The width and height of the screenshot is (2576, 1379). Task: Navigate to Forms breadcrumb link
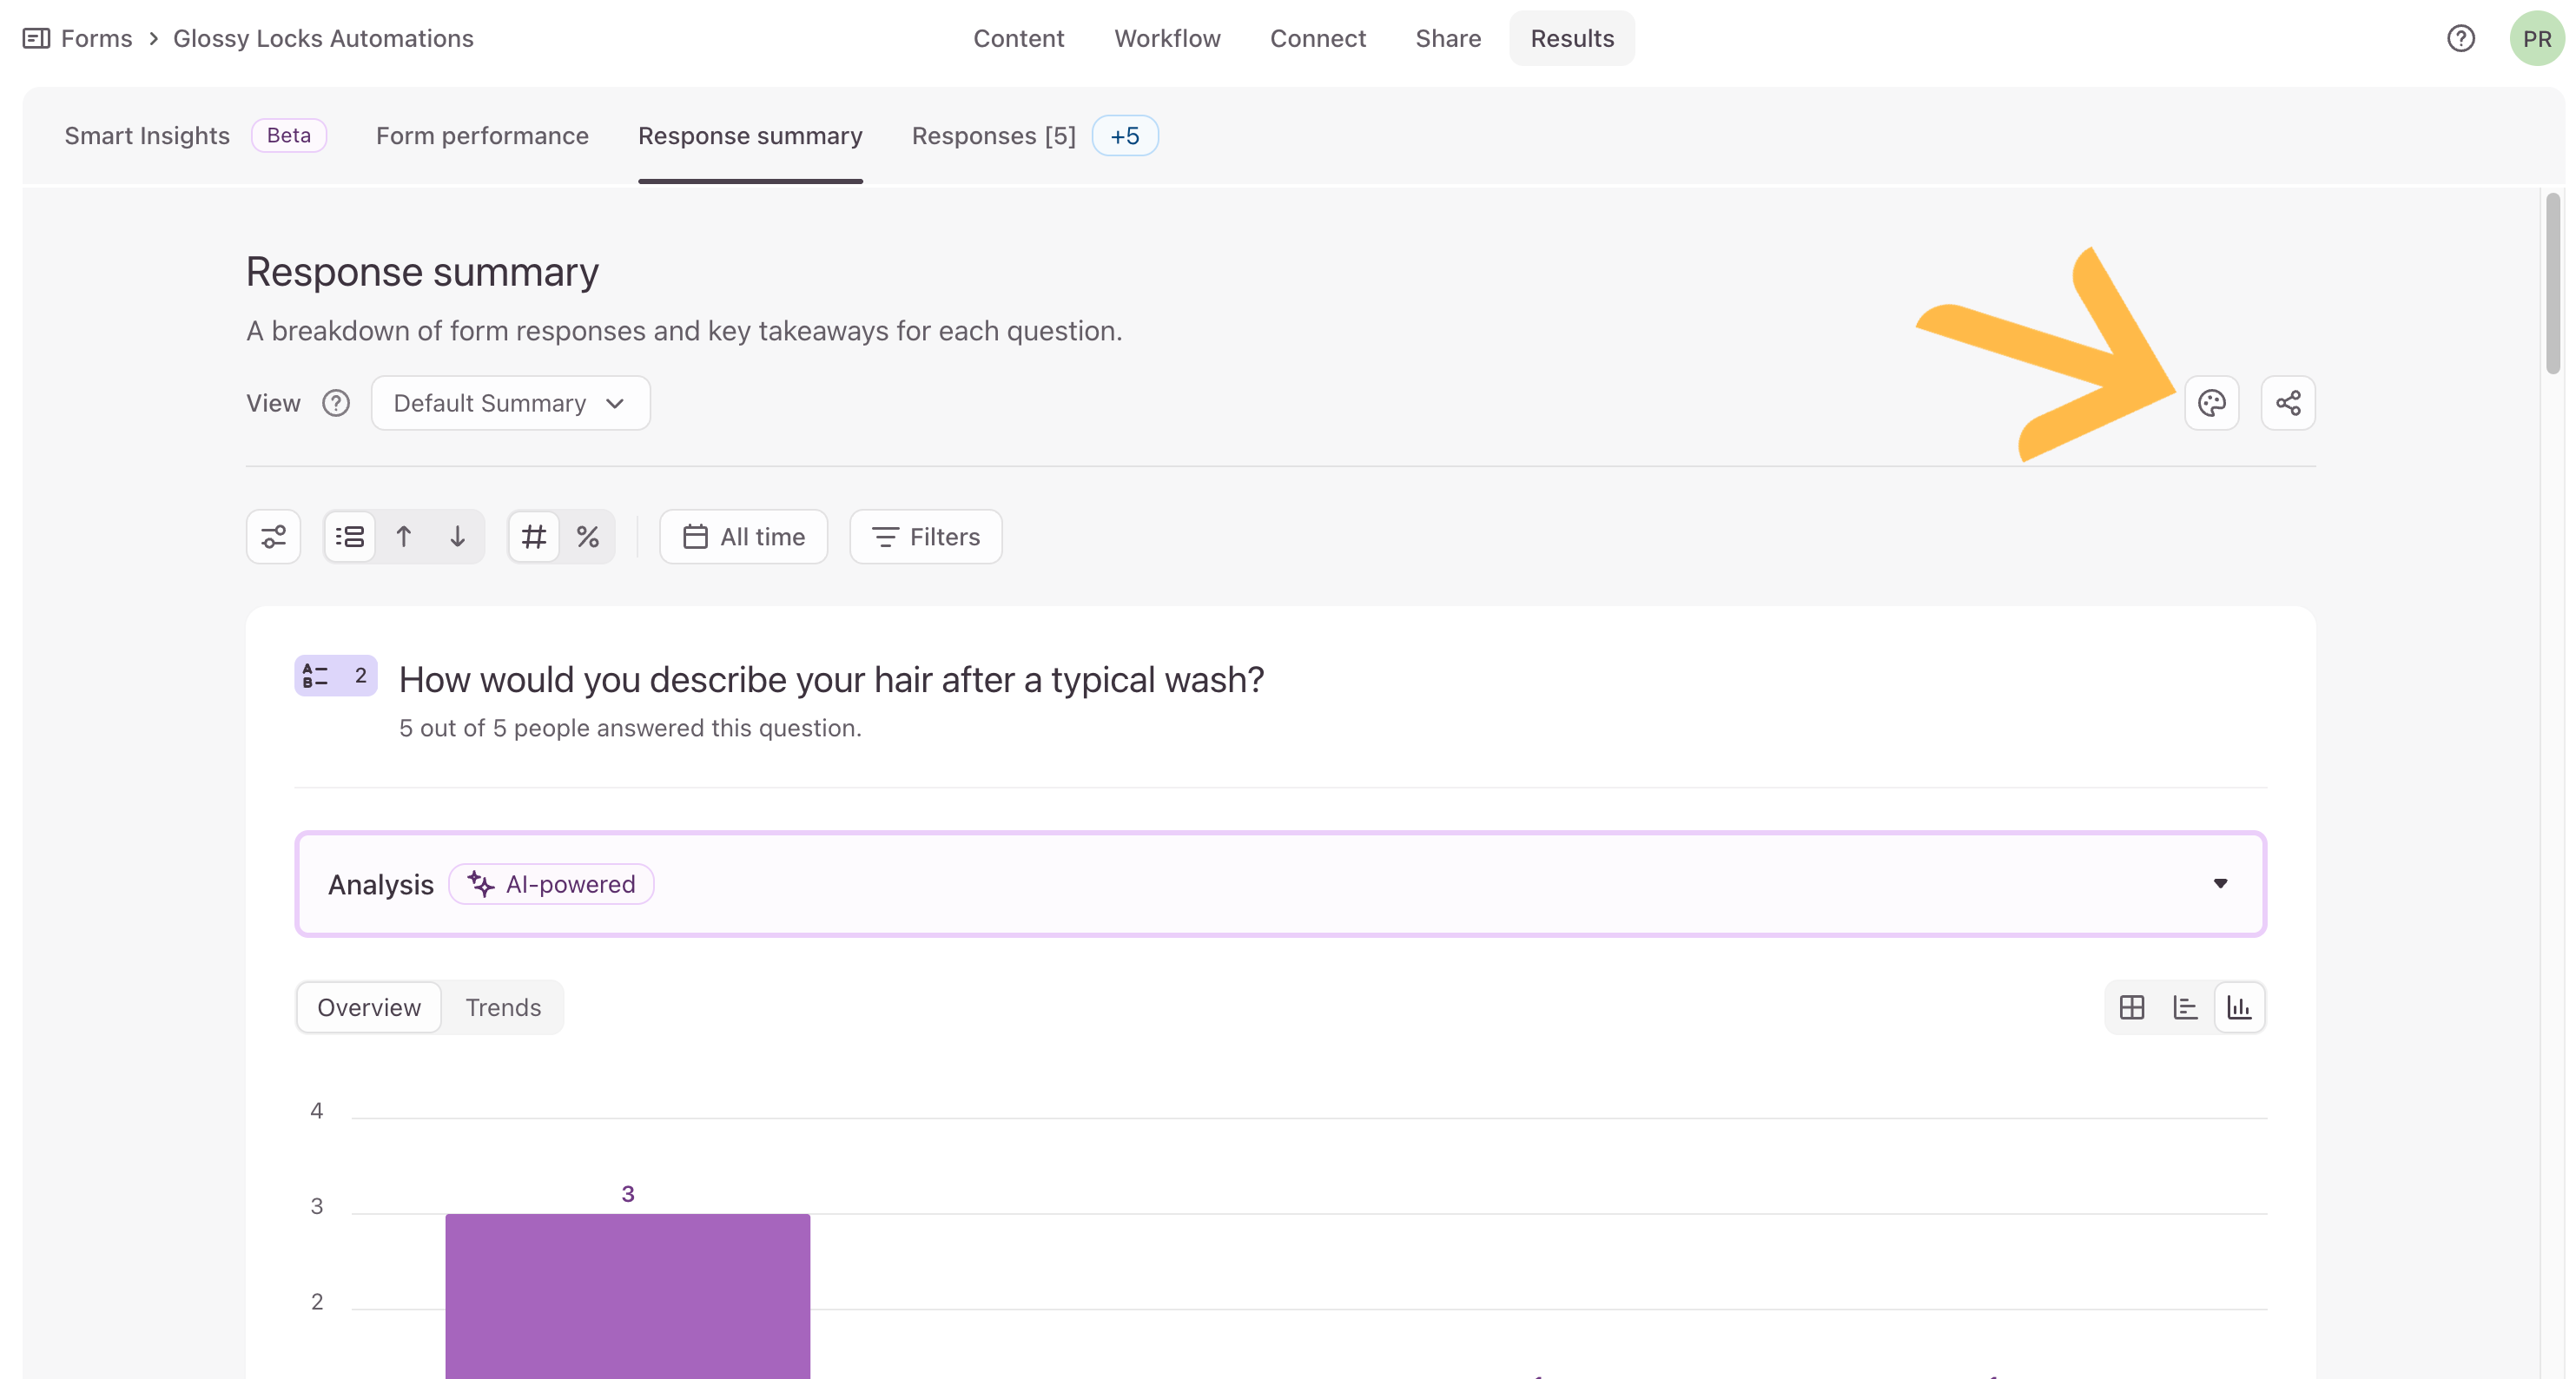tap(96, 38)
